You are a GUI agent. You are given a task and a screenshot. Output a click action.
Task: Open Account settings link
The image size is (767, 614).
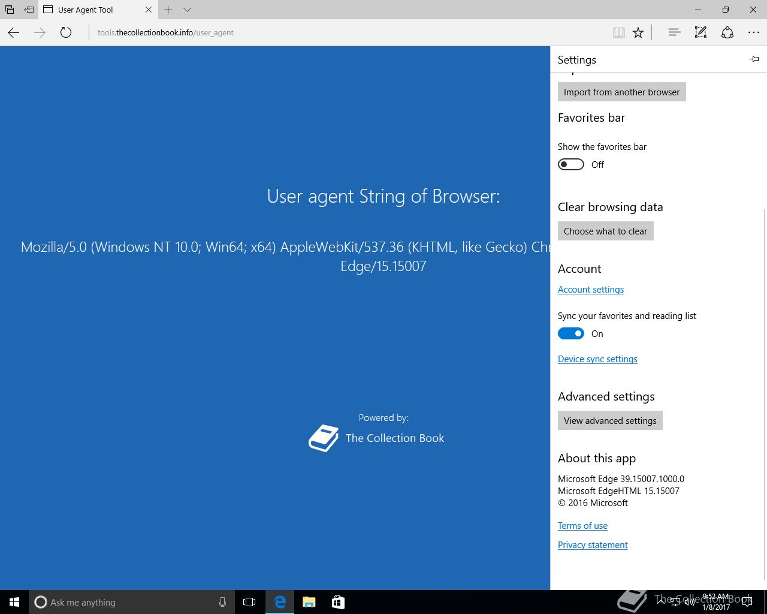(x=591, y=289)
